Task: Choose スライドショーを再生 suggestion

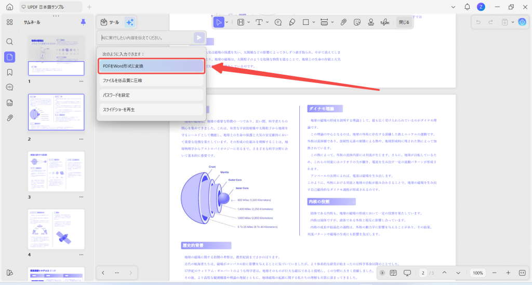Action: point(151,110)
